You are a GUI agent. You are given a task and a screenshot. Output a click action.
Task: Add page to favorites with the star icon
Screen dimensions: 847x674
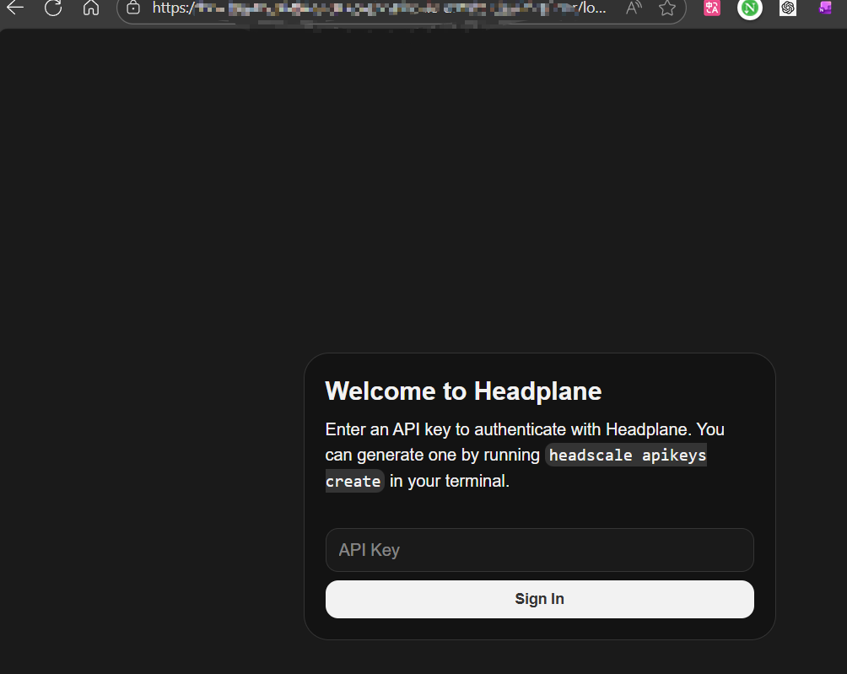[x=666, y=8]
